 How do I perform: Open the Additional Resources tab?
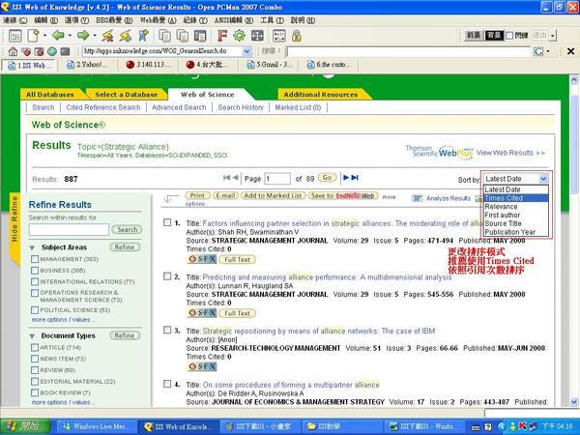point(321,95)
